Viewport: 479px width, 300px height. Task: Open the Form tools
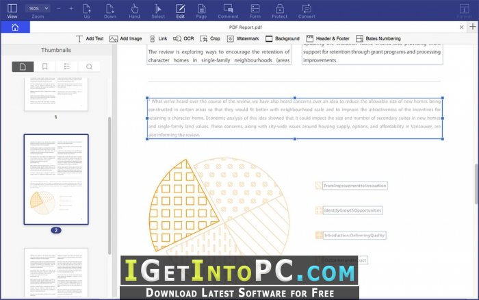point(255,12)
